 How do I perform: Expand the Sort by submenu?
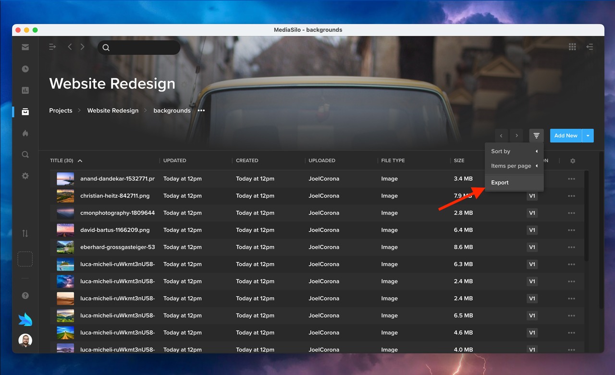point(514,151)
